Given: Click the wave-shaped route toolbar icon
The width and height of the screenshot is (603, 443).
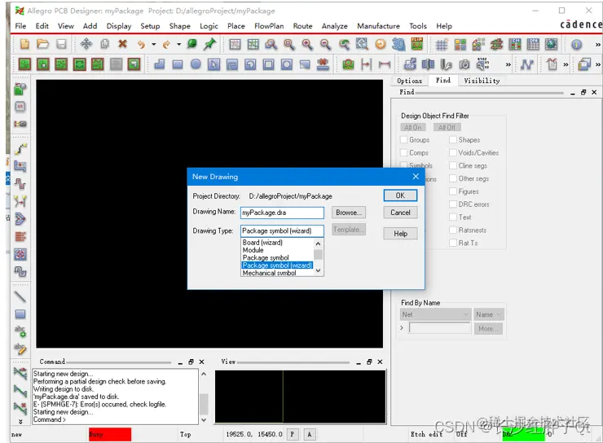Looking at the screenshot, I should pyautogui.click(x=526, y=64).
